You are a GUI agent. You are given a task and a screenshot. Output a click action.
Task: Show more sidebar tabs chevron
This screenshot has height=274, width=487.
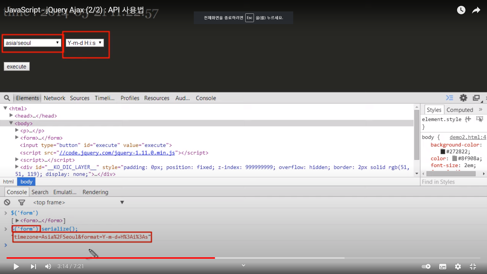(480, 109)
